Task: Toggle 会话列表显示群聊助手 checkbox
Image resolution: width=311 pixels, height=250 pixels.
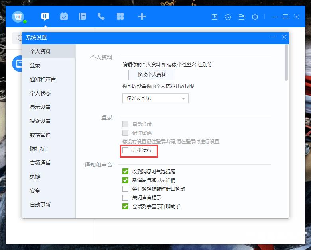Action: tap(125, 207)
